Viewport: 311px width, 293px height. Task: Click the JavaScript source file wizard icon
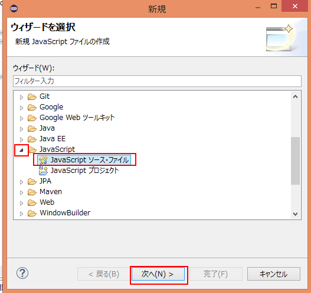[43, 160]
